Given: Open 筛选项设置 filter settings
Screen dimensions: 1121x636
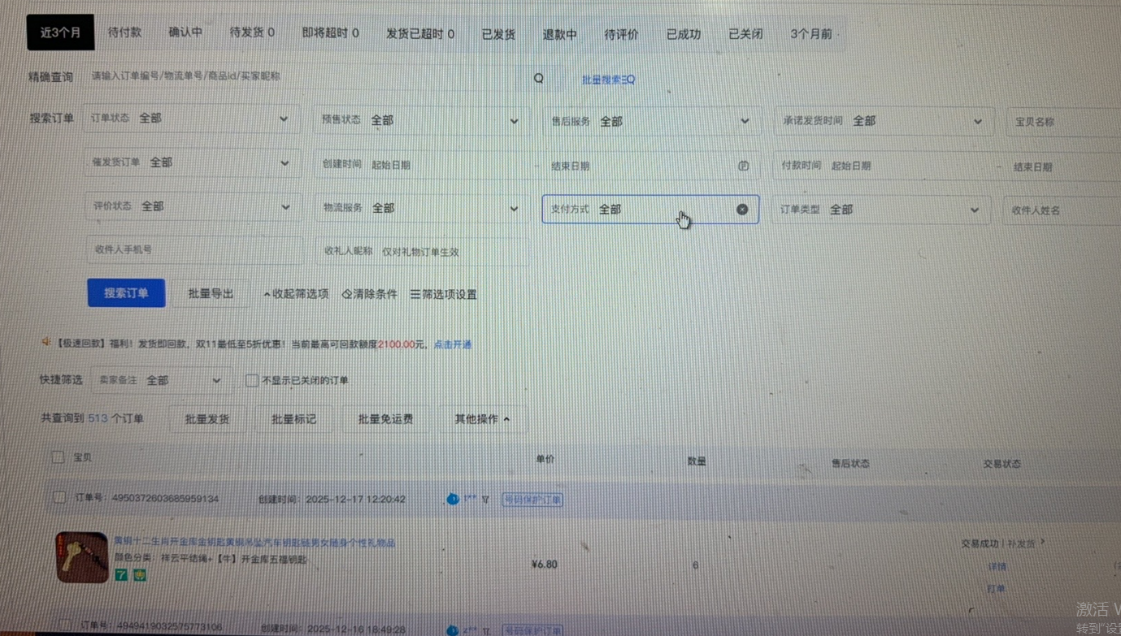Looking at the screenshot, I should pos(443,294).
